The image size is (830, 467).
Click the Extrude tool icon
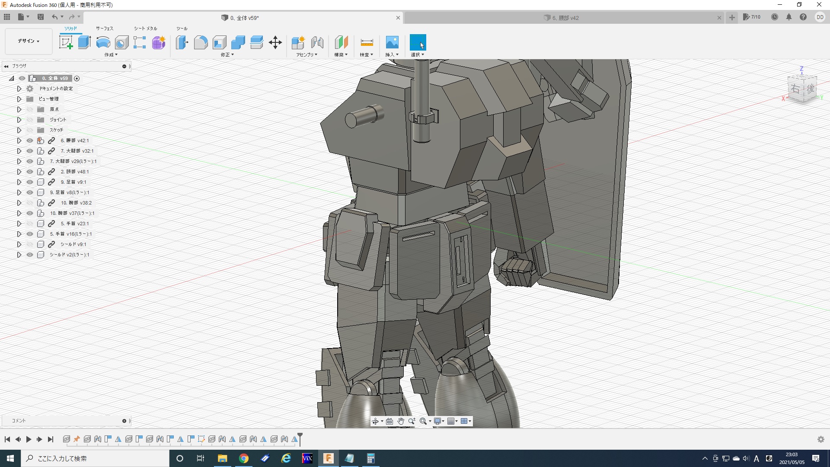[84, 42]
